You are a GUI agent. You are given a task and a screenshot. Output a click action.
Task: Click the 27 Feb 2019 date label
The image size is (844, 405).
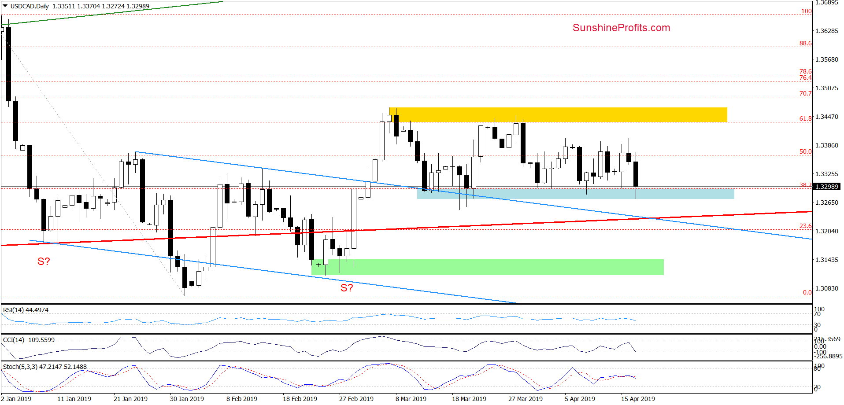pyautogui.click(x=356, y=399)
